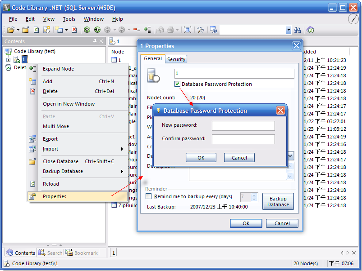This screenshot has width=362, height=271.
Task: Expand node 1 in Contents tree
Action: (x=8, y=60)
